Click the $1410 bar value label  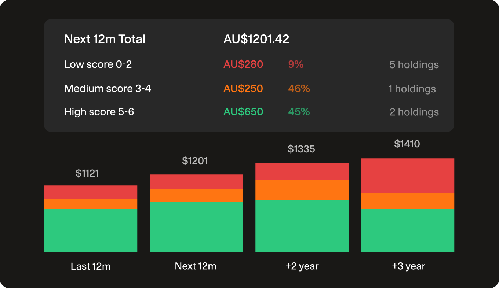(407, 144)
